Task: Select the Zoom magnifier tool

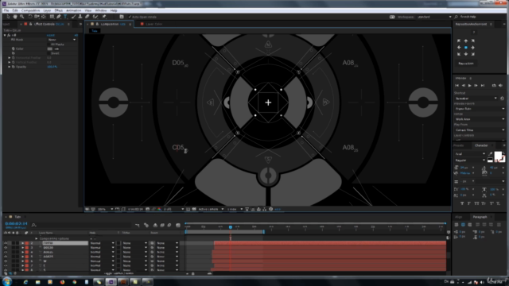Action: pyautogui.click(x=21, y=17)
